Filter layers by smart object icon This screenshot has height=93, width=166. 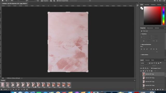pyautogui.click(x=158, y=63)
